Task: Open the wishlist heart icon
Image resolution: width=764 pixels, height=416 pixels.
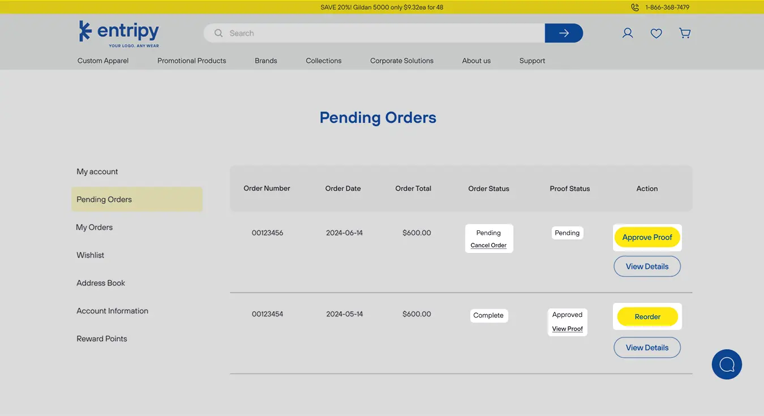Action: (656, 33)
